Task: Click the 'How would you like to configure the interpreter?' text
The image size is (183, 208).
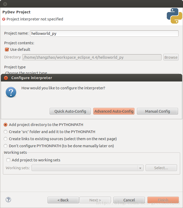Action: [63, 88]
